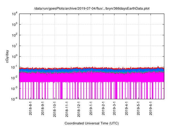Click the 2018-12-1 date label
This screenshot has height=126, width=181.
coord(79,109)
